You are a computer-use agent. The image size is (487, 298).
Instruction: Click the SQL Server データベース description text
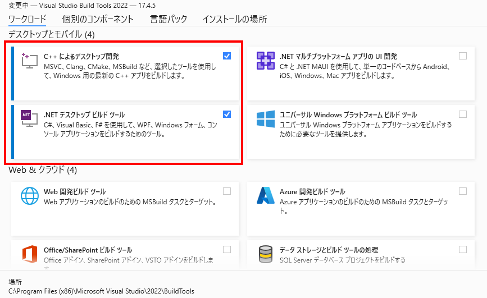coord(343,260)
